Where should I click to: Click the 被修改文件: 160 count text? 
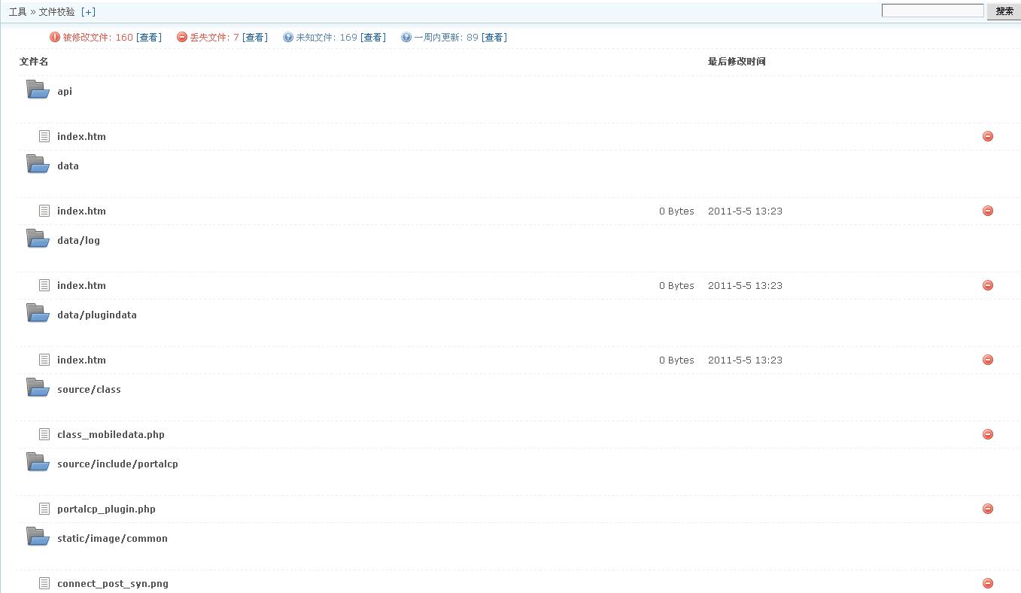click(98, 37)
